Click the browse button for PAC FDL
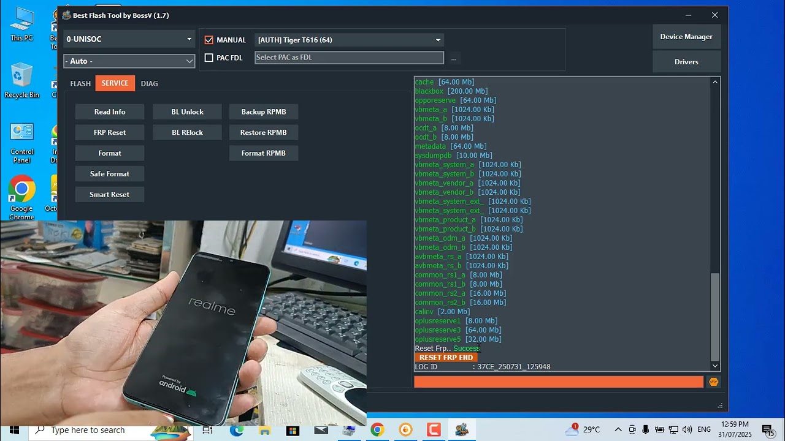 [x=454, y=58]
